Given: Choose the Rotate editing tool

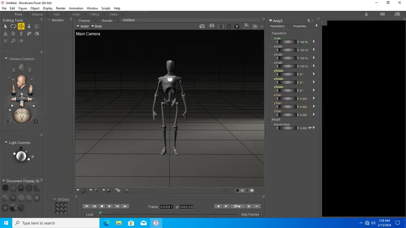Looking at the screenshot, I should click(x=13, y=26).
